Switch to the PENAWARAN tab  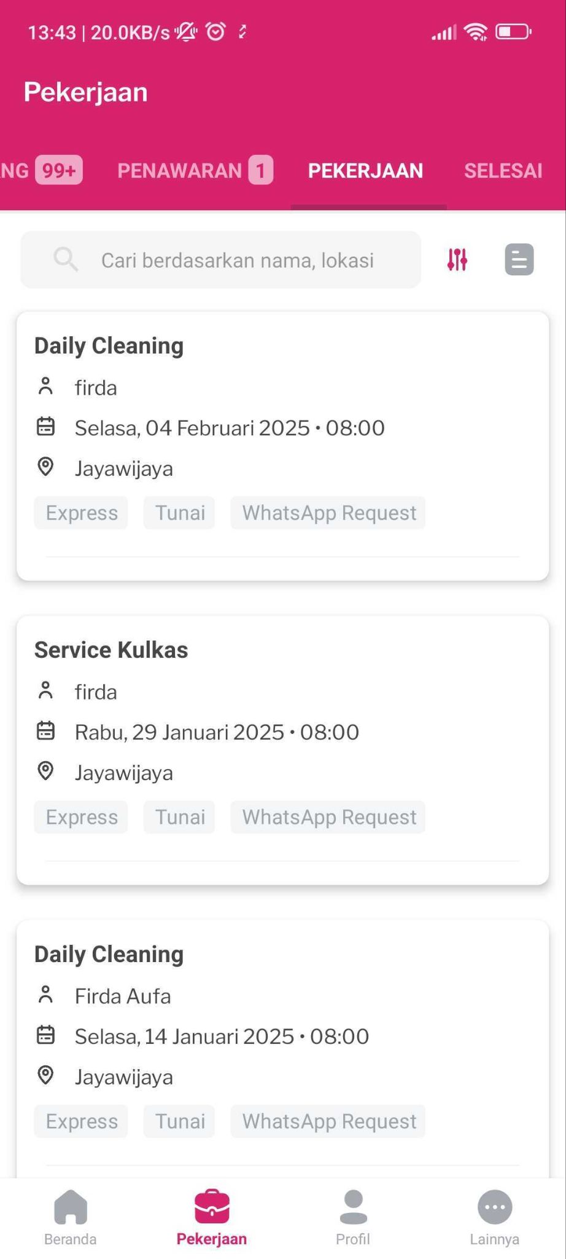(x=195, y=170)
